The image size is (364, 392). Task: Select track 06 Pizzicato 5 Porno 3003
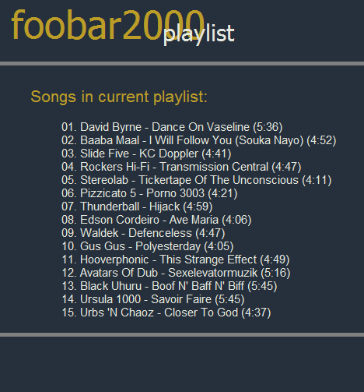(x=149, y=193)
